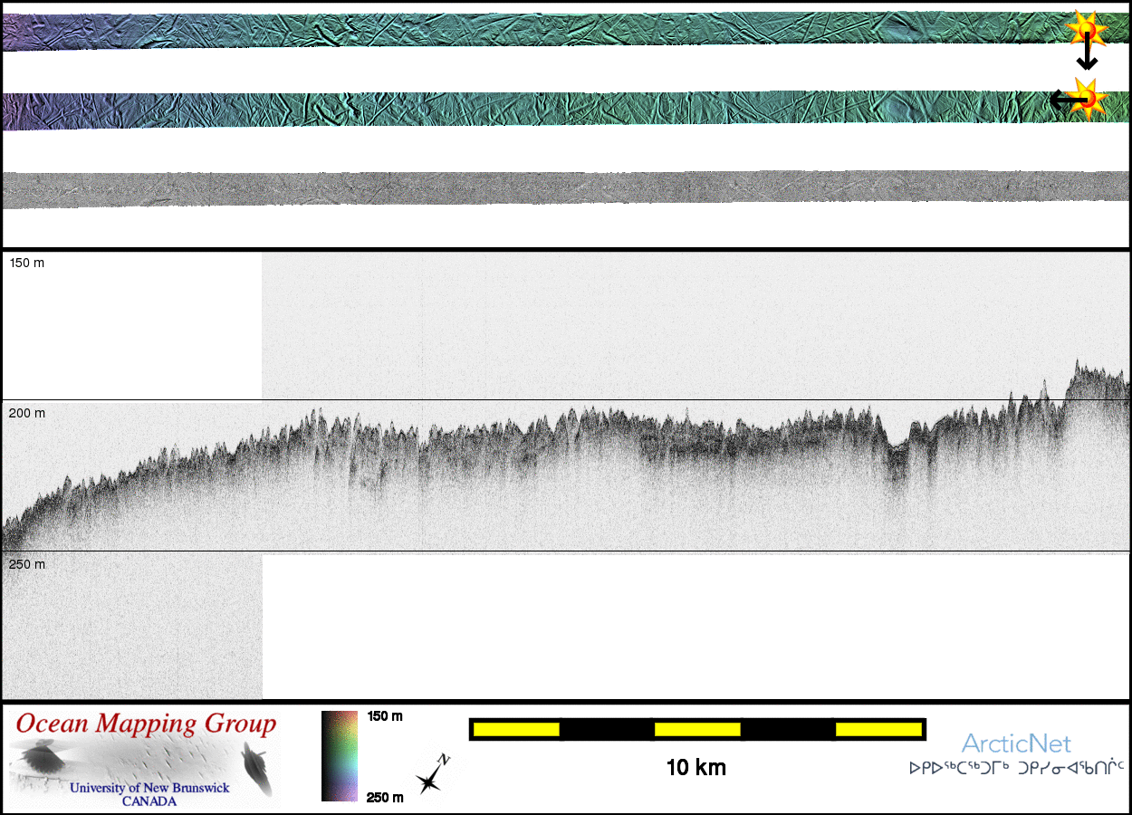Open the Ocean Mapping Group title

point(147,724)
